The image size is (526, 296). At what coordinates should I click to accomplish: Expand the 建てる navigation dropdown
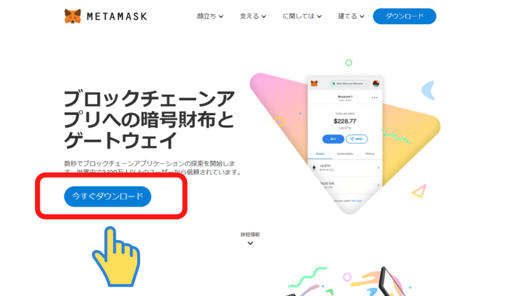click(x=351, y=16)
